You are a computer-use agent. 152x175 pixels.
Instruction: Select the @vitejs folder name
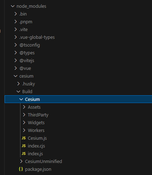tap(27, 61)
